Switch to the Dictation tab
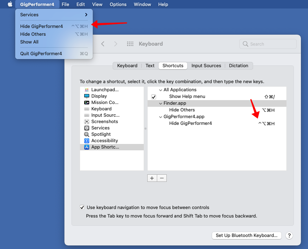308x249 pixels. [x=239, y=65]
